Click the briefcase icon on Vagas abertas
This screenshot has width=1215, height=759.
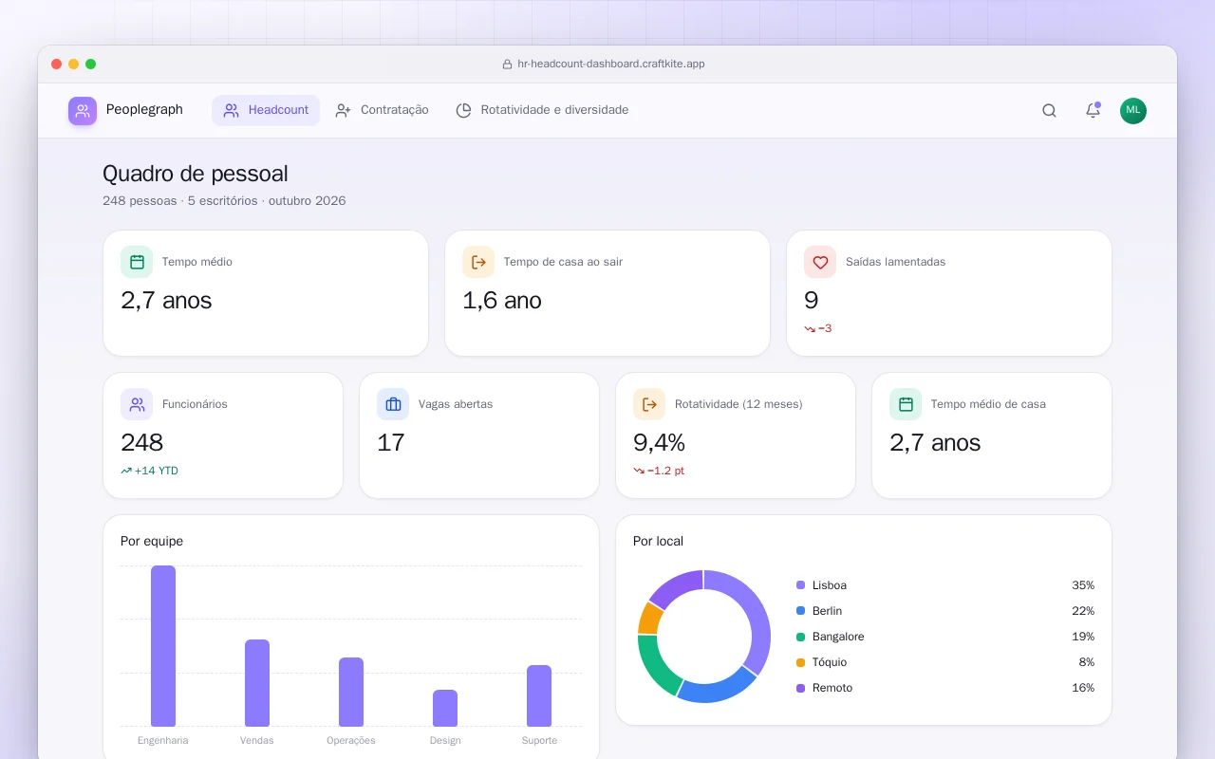pyautogui.click(x=393, y=404)
